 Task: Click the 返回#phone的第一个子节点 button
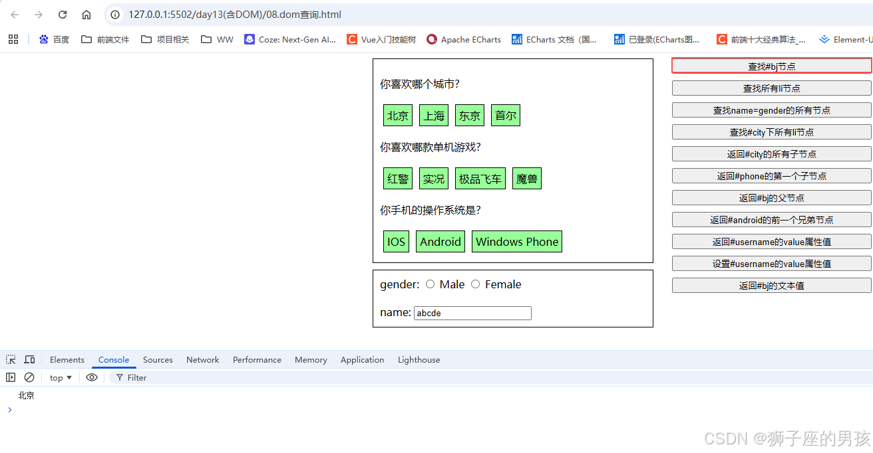click(772, 175)
